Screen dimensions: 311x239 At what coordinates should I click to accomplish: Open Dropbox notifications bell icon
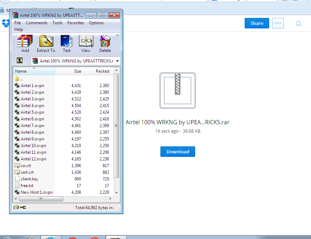[x=298, y=24]
